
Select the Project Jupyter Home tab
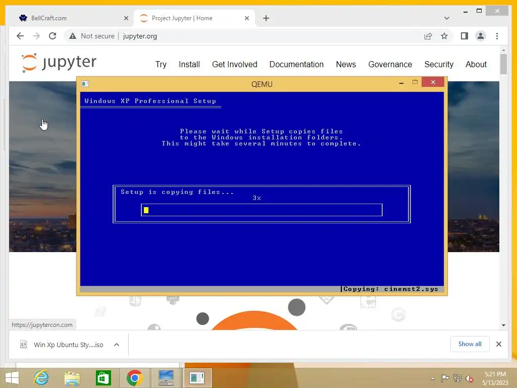pos(194,18)
